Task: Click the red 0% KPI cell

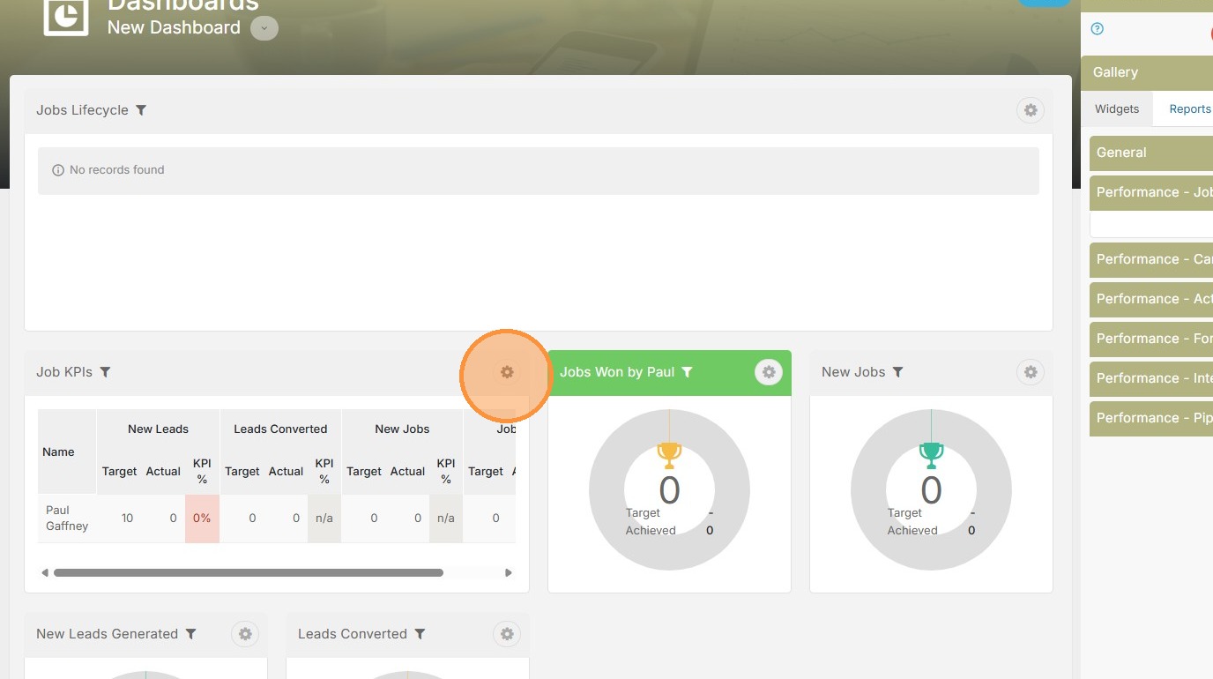Action: coord(202,519)
